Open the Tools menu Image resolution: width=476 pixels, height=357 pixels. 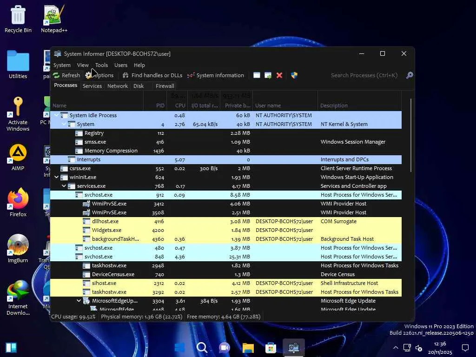[x=101, y=65]
